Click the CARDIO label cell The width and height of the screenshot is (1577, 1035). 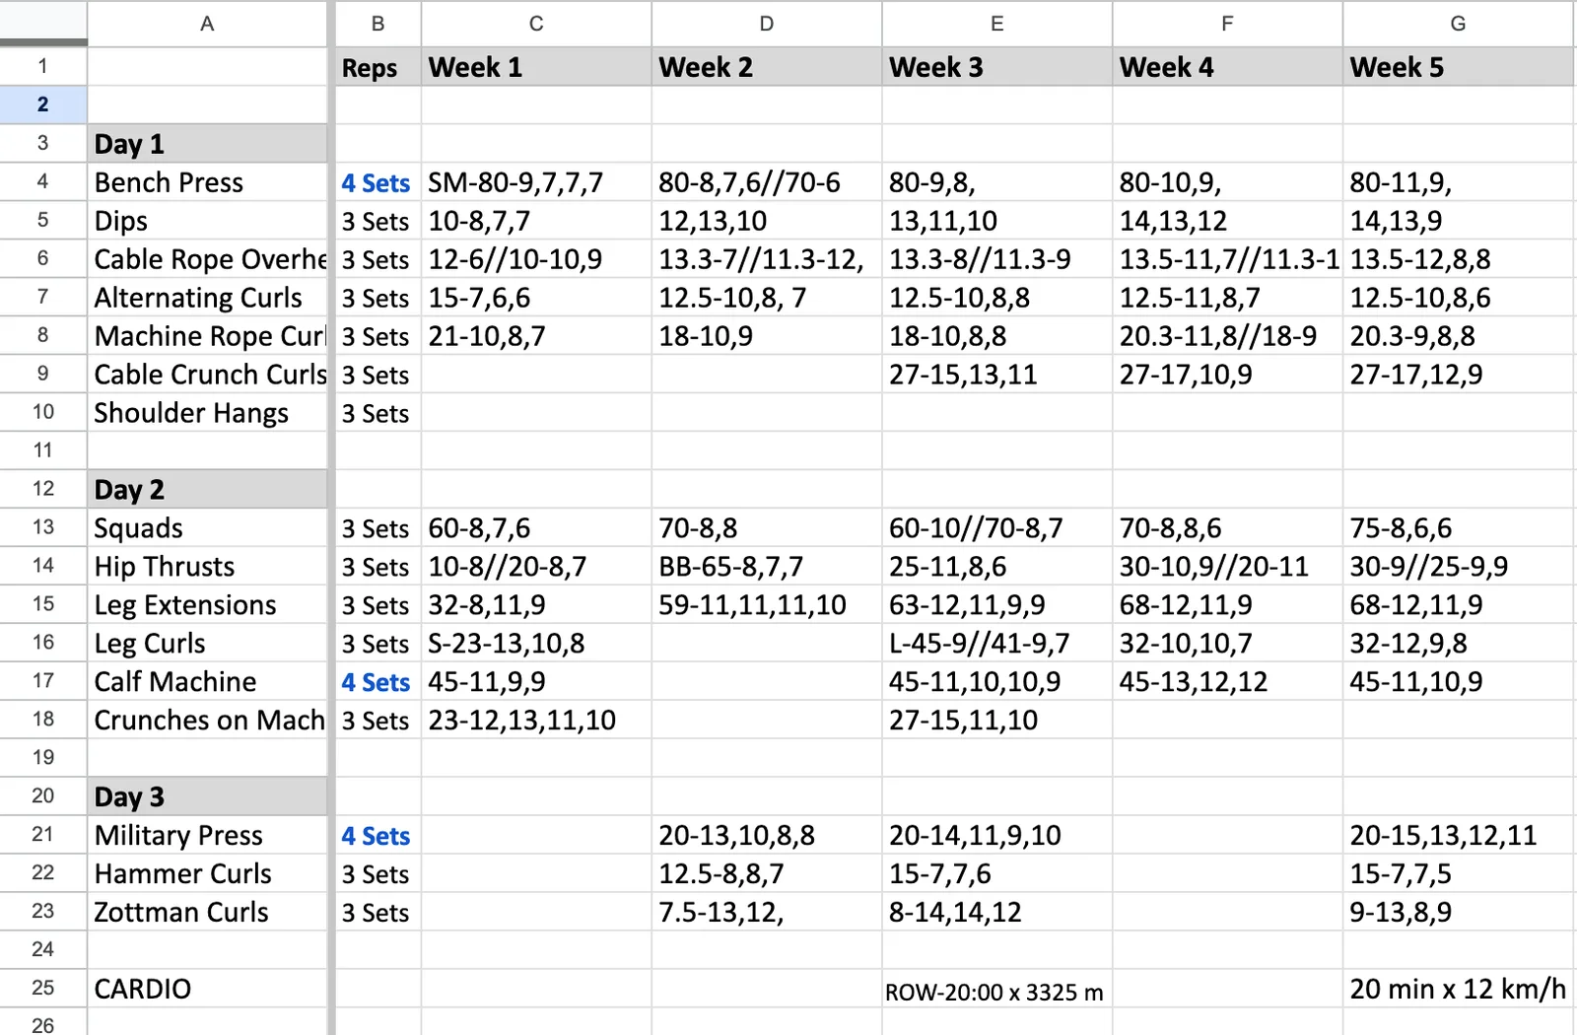click(x=207, y=989)
